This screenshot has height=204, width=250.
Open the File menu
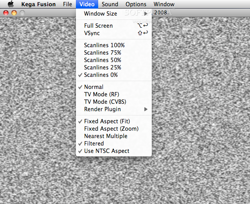point(67,4)
